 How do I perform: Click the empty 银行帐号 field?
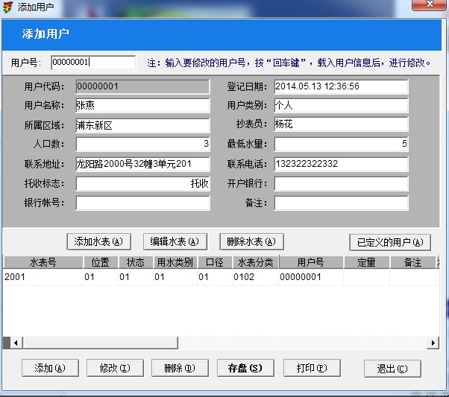142,203
